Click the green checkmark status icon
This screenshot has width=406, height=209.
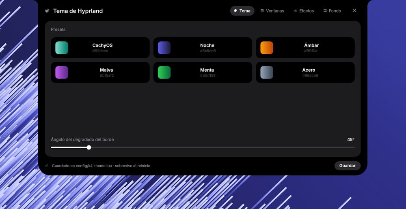pyautogui.click(x=47, y=166)
